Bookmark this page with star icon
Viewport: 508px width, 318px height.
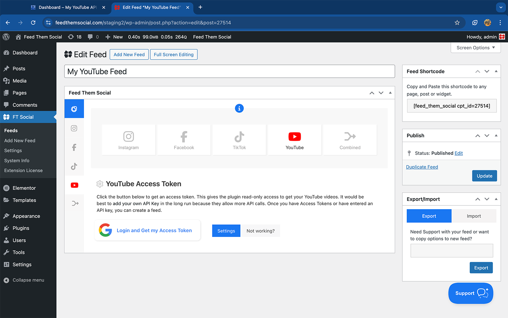click(x=457, y=22)
